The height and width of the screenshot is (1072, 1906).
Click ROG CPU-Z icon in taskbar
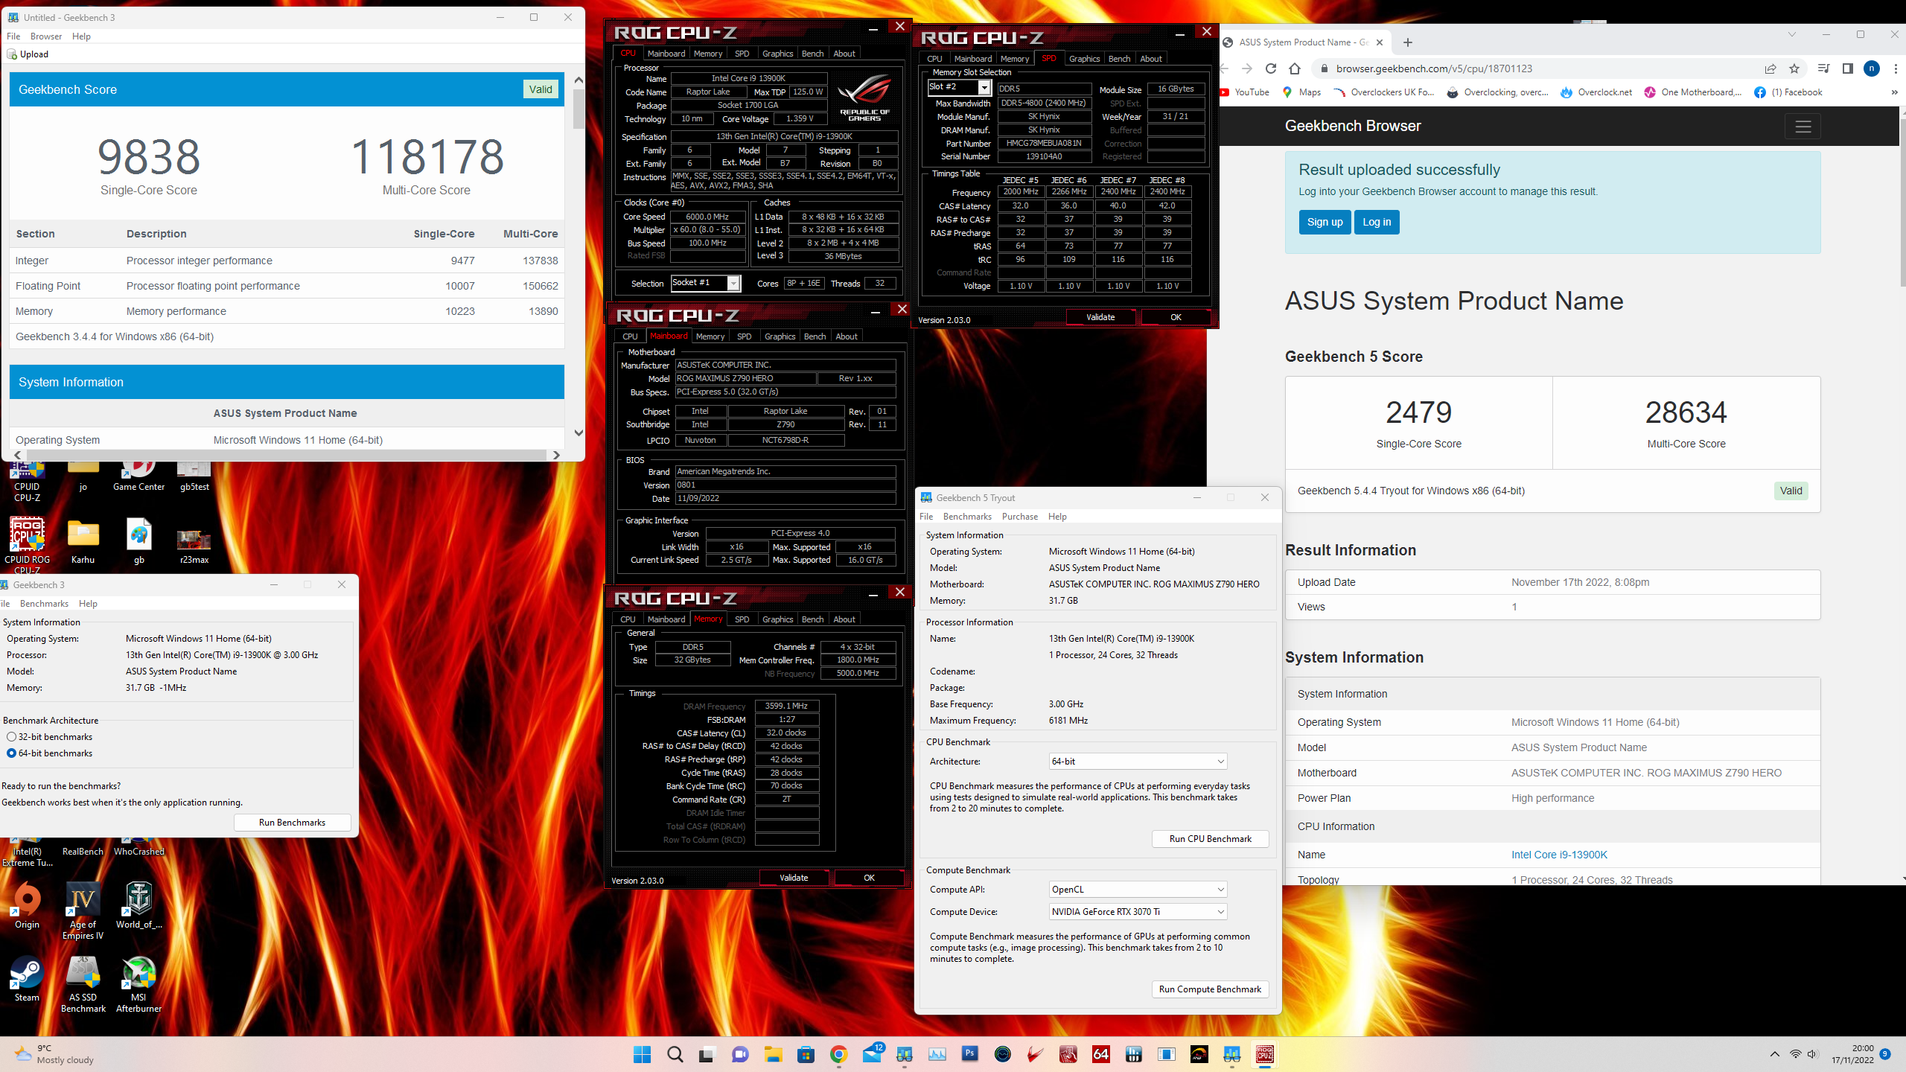click(1264, 1054)
